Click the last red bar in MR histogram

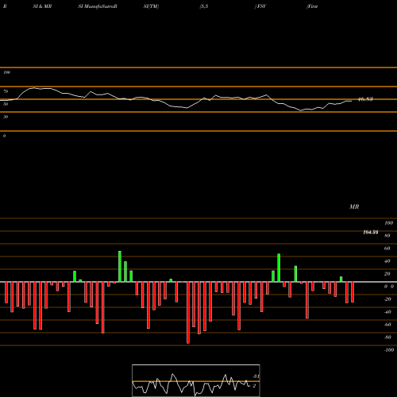353,292
